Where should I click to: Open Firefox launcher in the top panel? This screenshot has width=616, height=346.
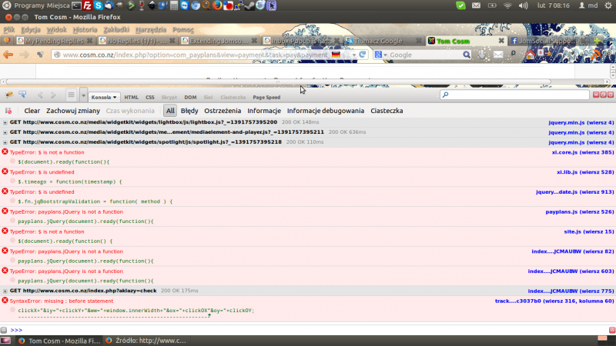[217, 5]
